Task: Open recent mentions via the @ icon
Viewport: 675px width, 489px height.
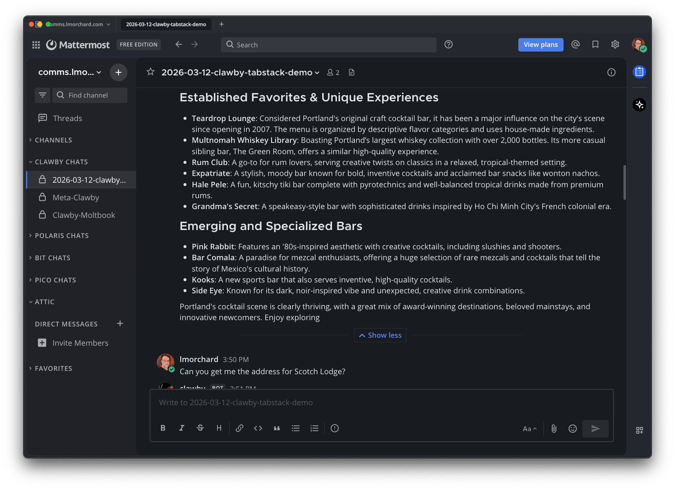Action: tap(575, 44)
